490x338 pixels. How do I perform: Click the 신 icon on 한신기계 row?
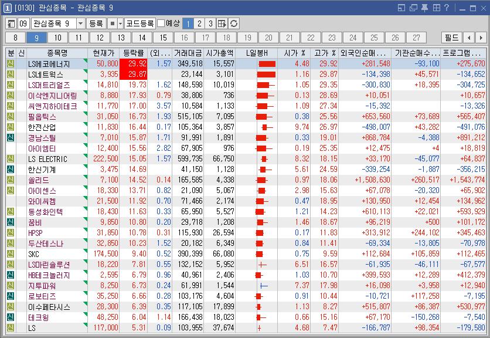[11, 170]
